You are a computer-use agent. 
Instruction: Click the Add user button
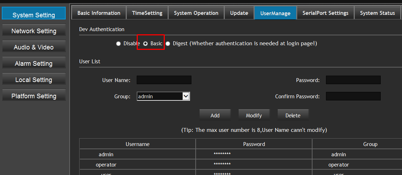click(215, 115)
